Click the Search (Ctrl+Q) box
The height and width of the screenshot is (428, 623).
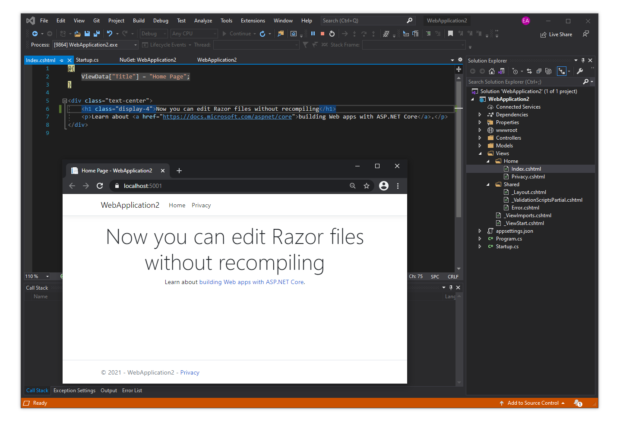coord(368,21)
